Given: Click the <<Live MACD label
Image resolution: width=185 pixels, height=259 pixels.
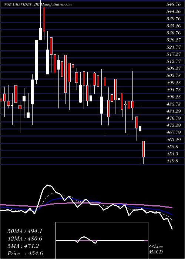Looking at the screenshot, I should click(x=156, y=249).
